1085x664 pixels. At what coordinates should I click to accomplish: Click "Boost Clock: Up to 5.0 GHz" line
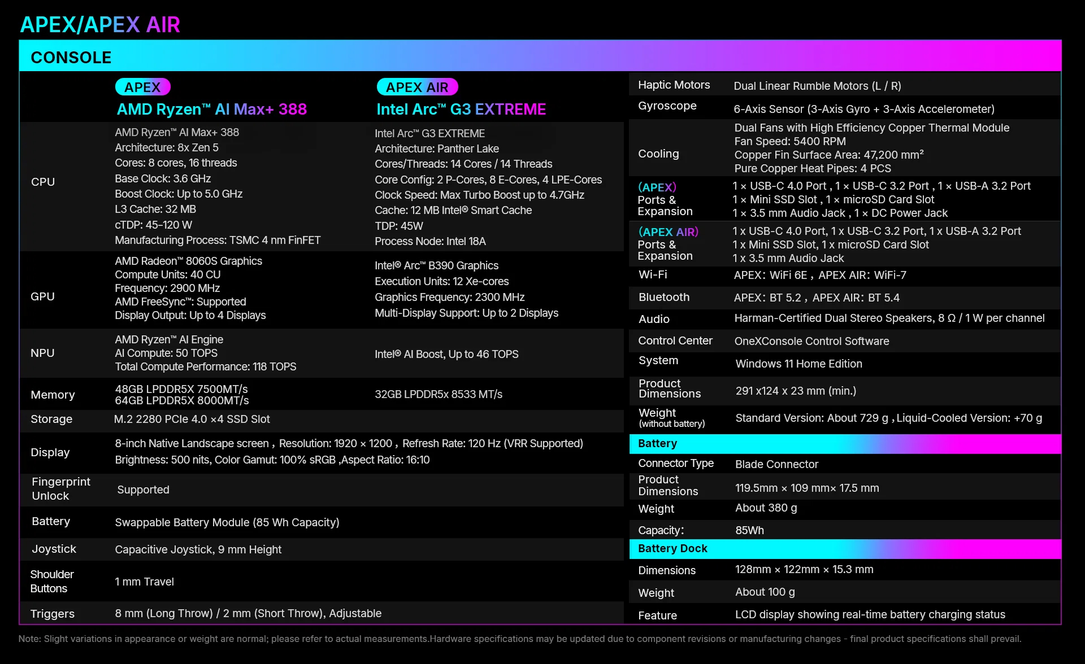pos(179,194)
